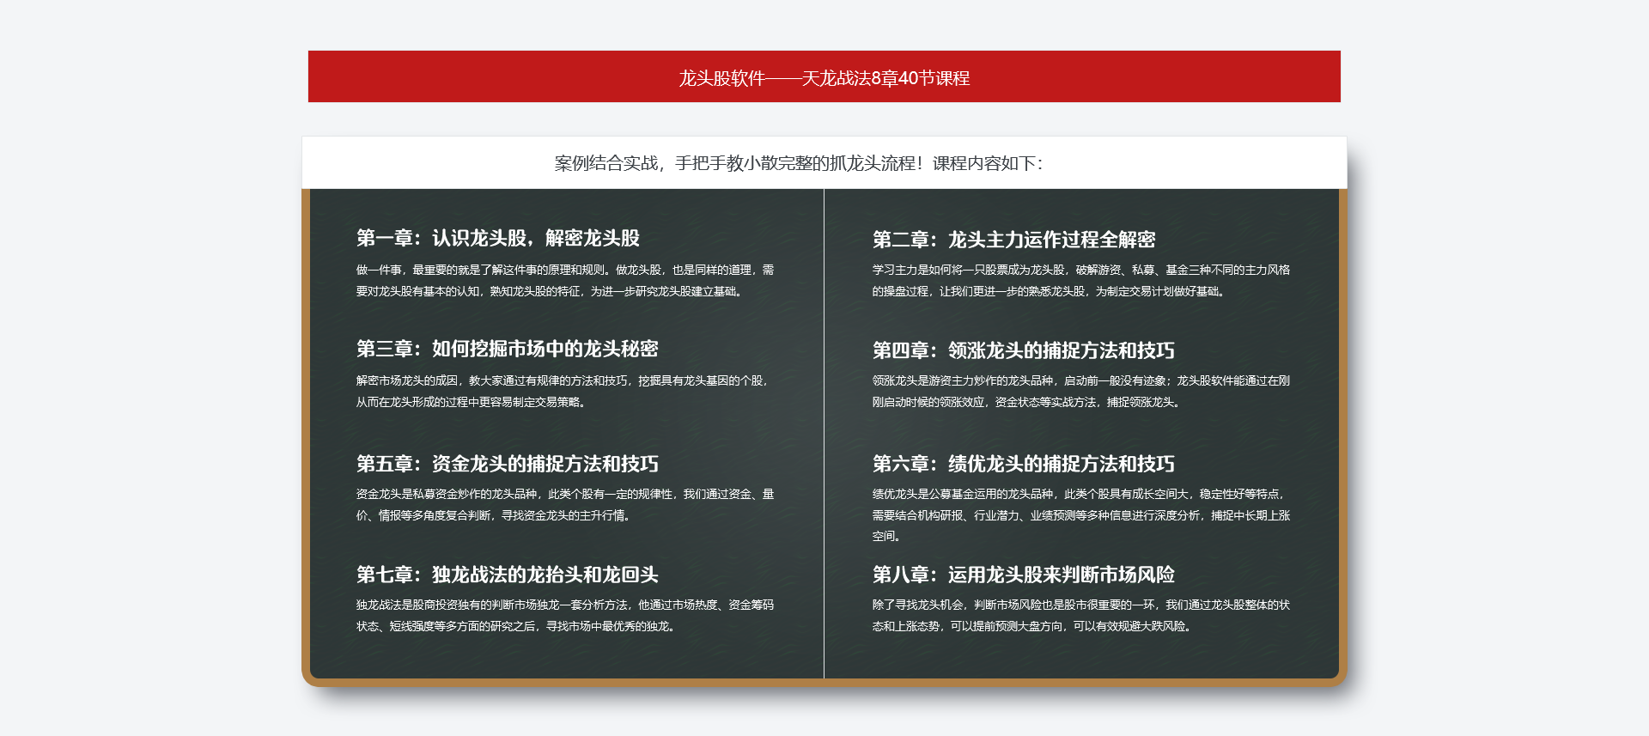Click chapter four description starting 领涨龙头是游资主力
This screenshot has height=736, width=1649.
[x=1081, y=392]
